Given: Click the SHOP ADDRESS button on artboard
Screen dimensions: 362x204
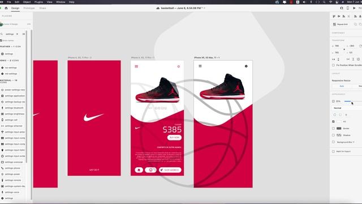Looking at the screenshot, I should coord(170,170).
